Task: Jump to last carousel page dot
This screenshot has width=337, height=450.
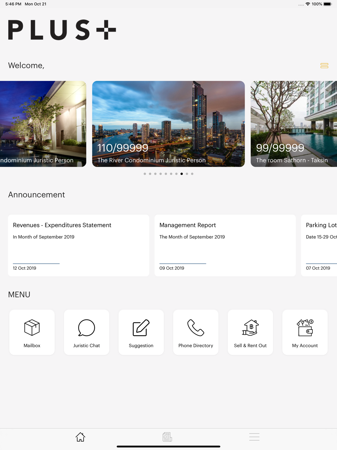Action: (x=192, y=174)
